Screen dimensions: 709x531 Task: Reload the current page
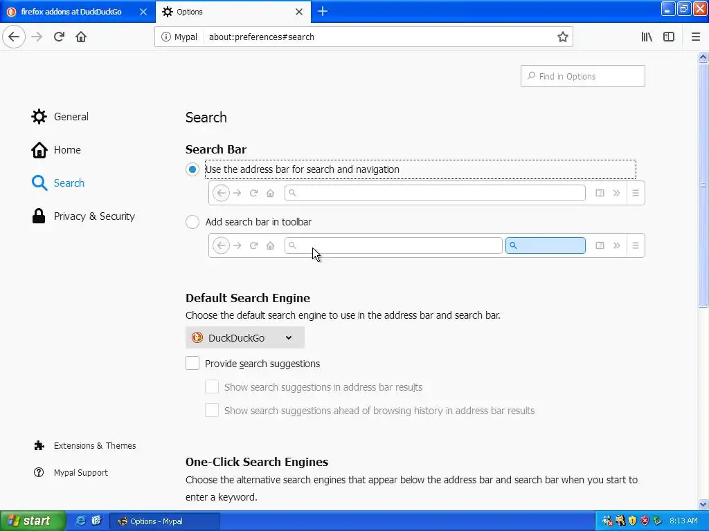point(59,37)
